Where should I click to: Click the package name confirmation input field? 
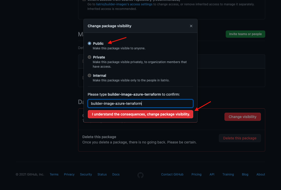point(140,104)
